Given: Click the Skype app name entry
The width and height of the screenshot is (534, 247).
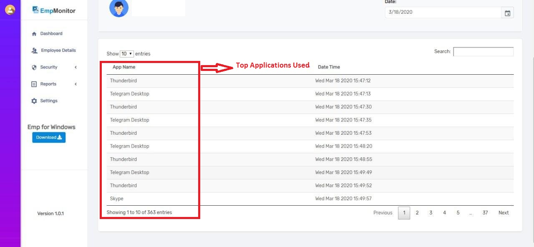Looking at the screenshot, I should pos(117,199).
